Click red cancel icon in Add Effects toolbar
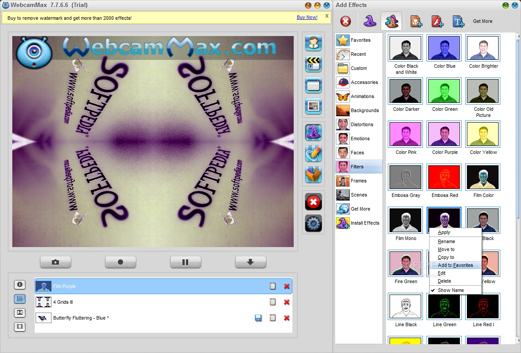Viewport: 521px width, 353px height. click(x=346, y=21)
